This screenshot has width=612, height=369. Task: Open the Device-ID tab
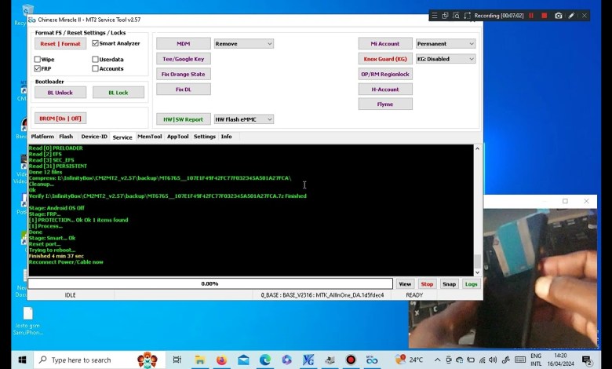tap(94, 137)
